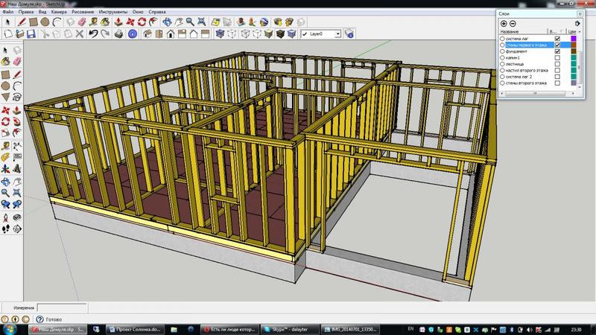
Task: Set 'фундамент' as the active layer
Action: point(503,51)
